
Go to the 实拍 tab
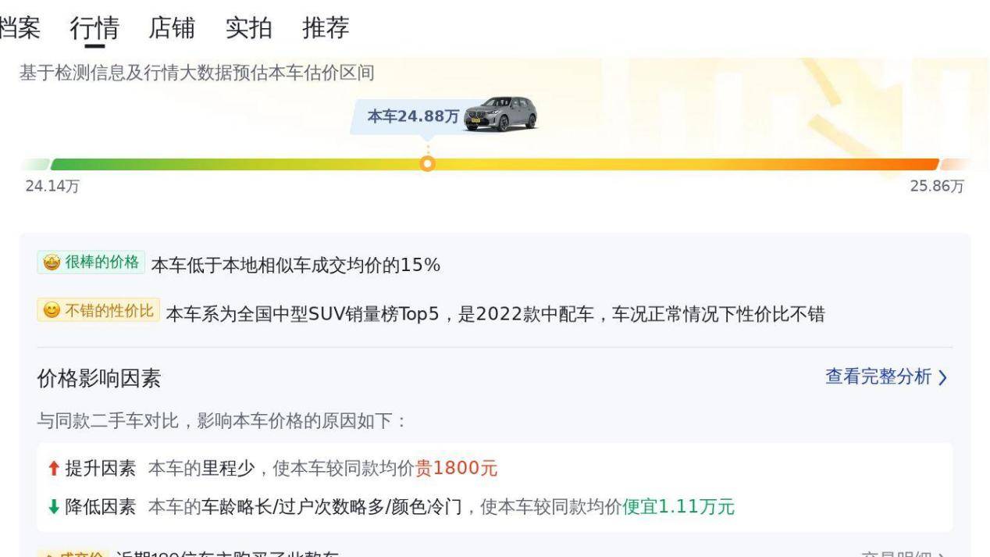point(249,28)
